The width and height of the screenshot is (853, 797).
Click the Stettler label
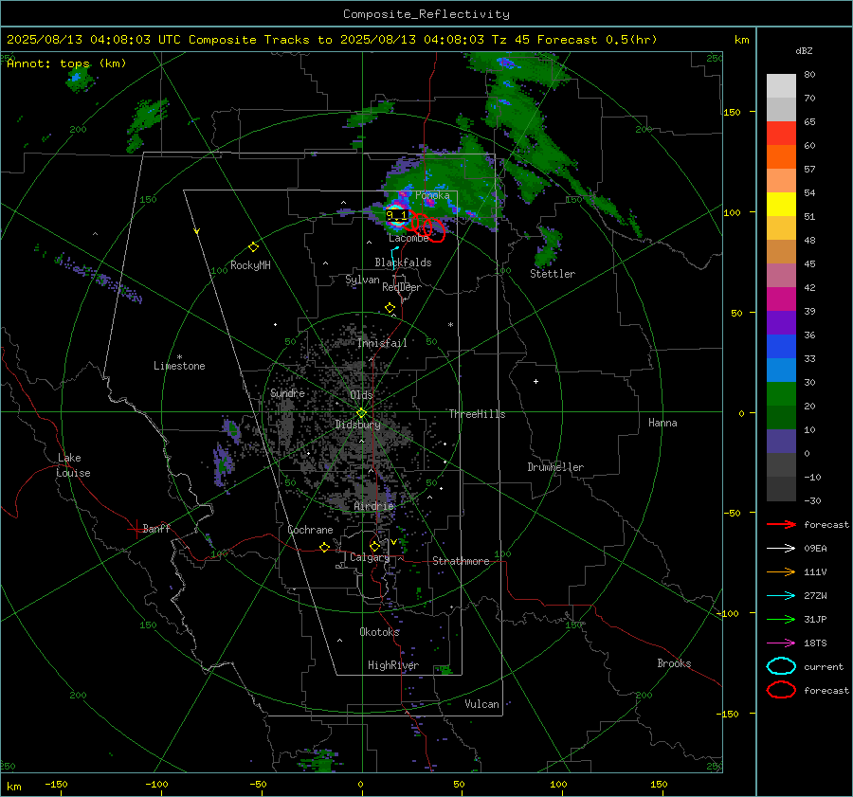[553, 274]
